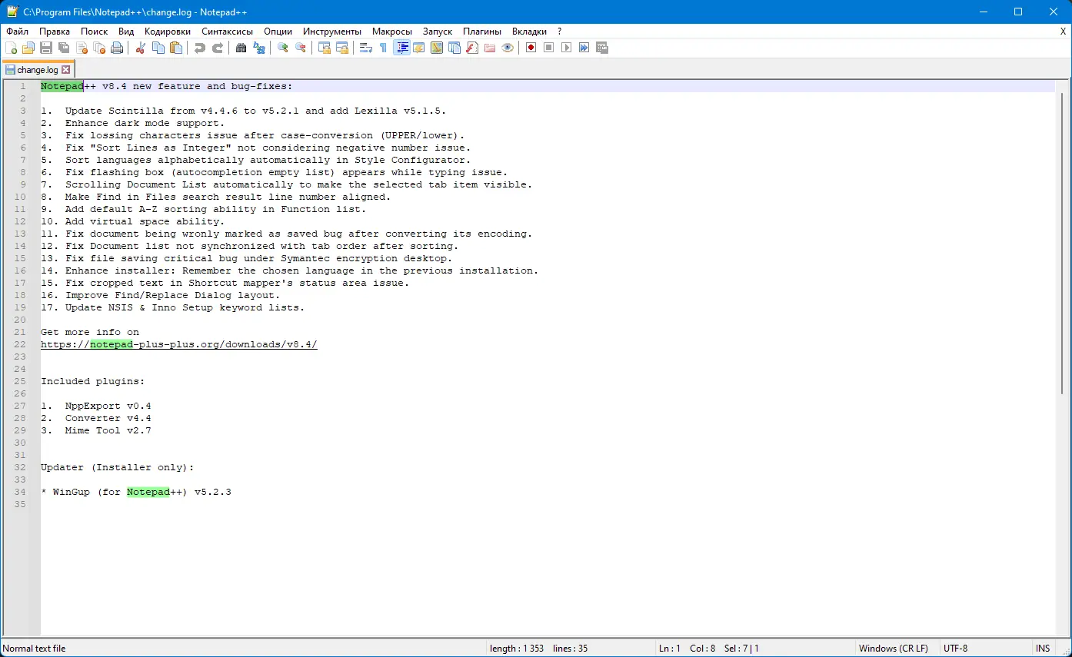This screenshot has width=1072, height=657.
Task: Click the line '10. Add virtual space ability.'
Action: (x=133, y=221)
